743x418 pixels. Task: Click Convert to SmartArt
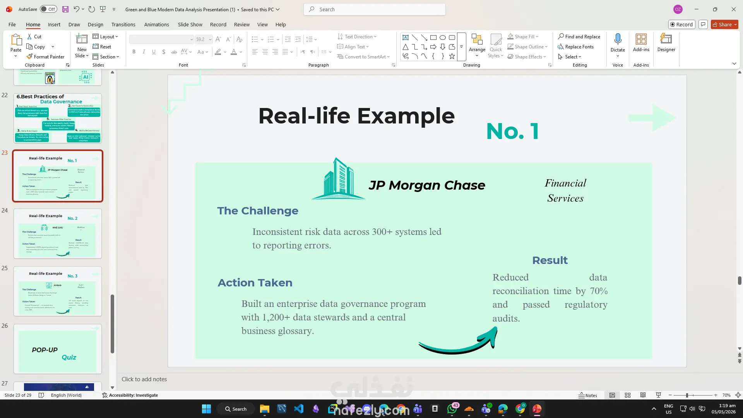click(363, 57)
